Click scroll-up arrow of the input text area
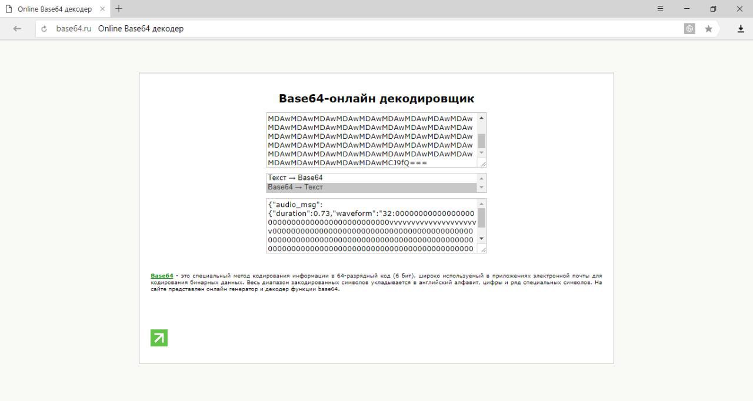This screenshot has width=753, height=401. tap(482, 118)
